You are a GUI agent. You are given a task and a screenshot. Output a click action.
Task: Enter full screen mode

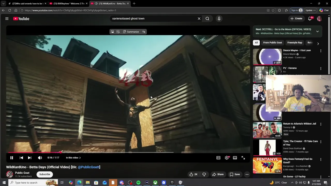pyautogui.click(x=243, y=158)
